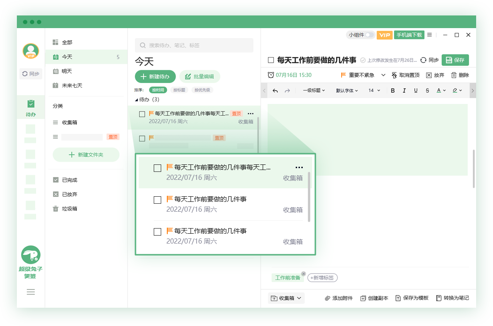Open the 已放弃 list

[x=65, y=194]
